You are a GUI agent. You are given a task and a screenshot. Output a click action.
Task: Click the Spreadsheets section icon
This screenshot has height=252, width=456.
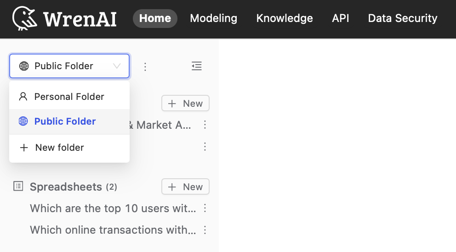click(18, 186)
